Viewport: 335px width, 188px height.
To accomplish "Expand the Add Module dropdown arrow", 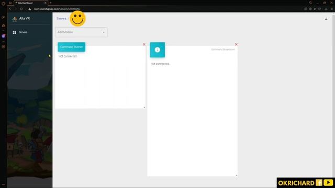I will (104, 32).
